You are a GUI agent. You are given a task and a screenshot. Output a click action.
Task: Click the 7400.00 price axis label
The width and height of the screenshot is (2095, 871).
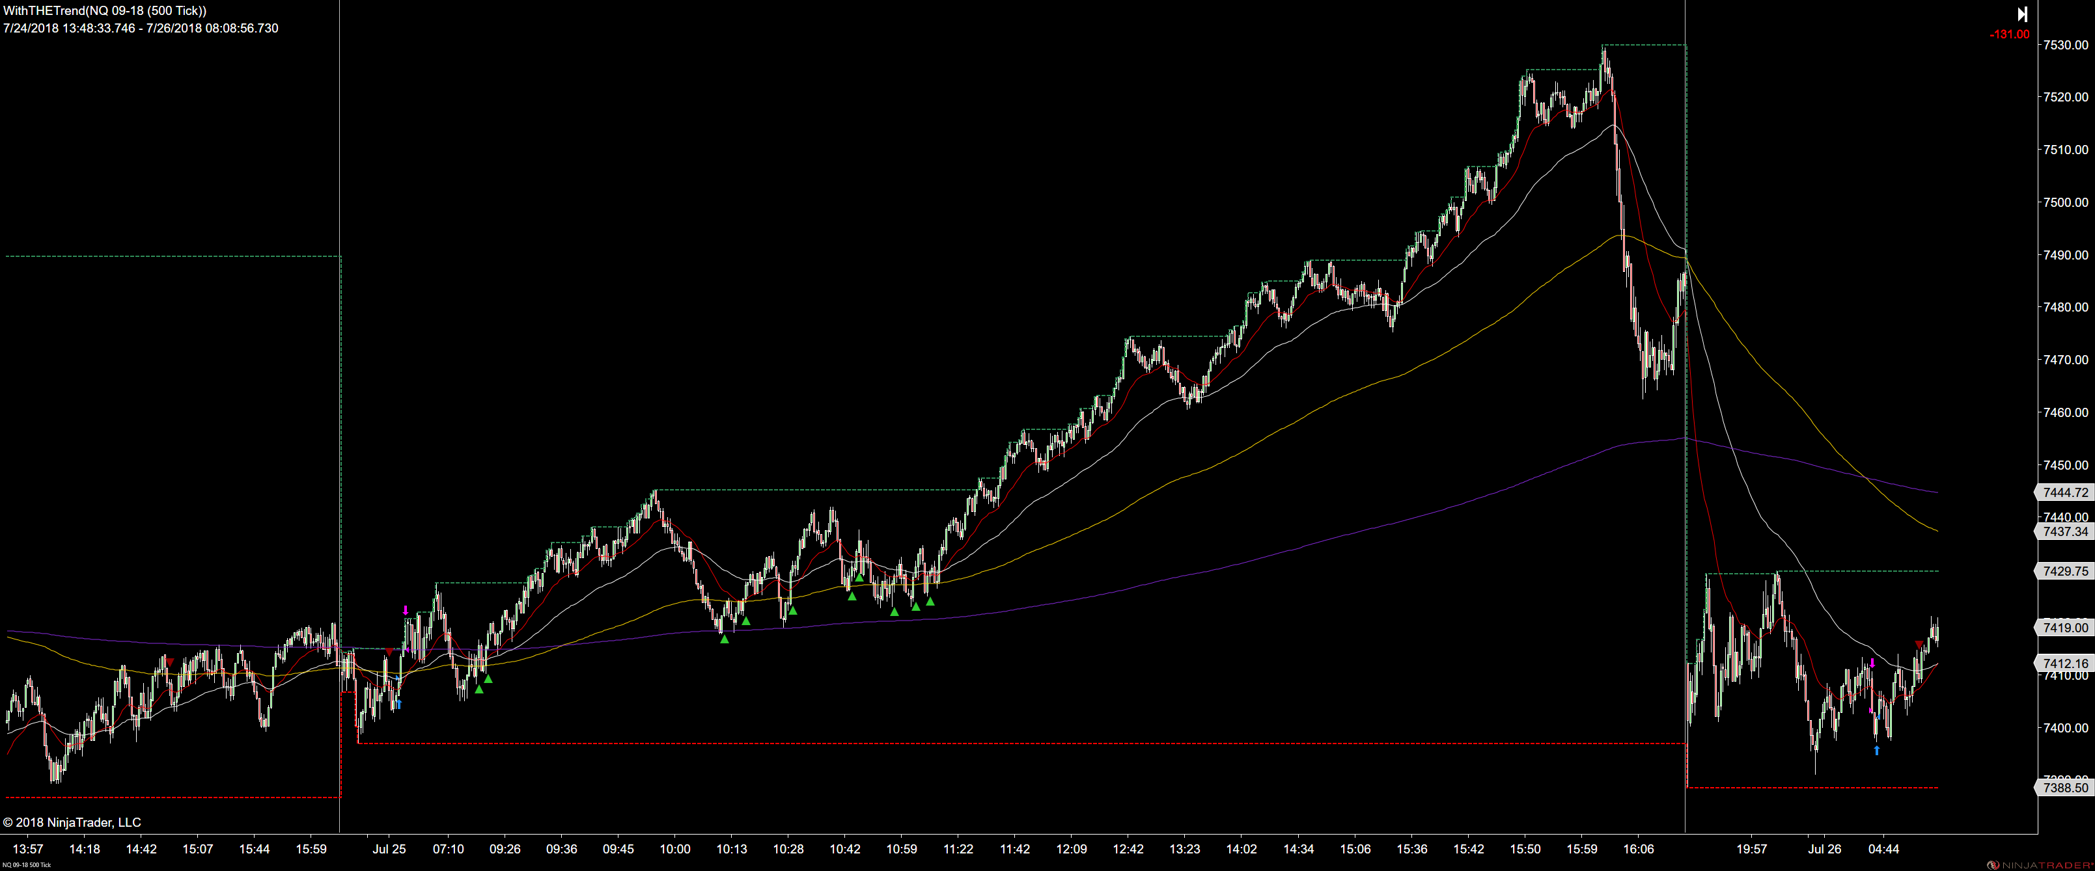coord(2066,728)
